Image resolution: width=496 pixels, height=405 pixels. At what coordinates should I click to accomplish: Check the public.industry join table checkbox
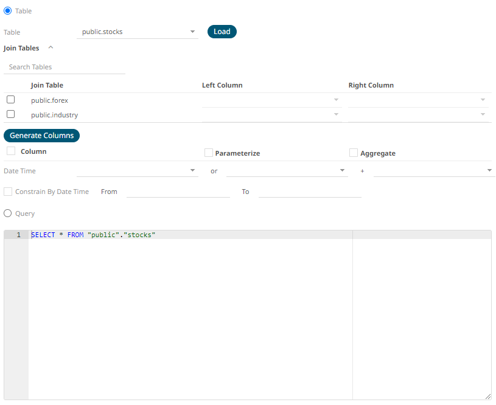[10, 114]
